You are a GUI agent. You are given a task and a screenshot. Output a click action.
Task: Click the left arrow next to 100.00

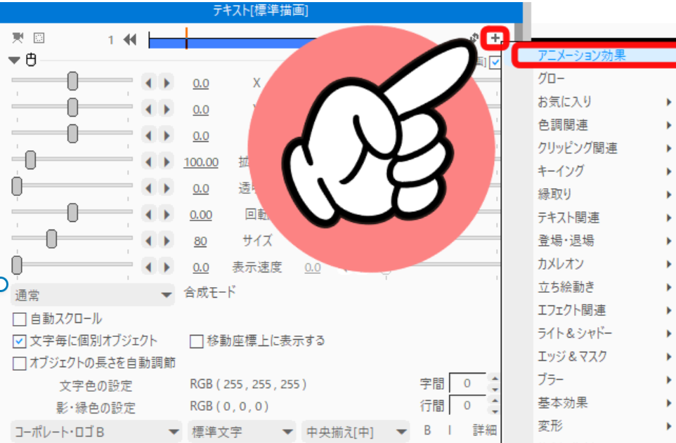tap(149, 161)
